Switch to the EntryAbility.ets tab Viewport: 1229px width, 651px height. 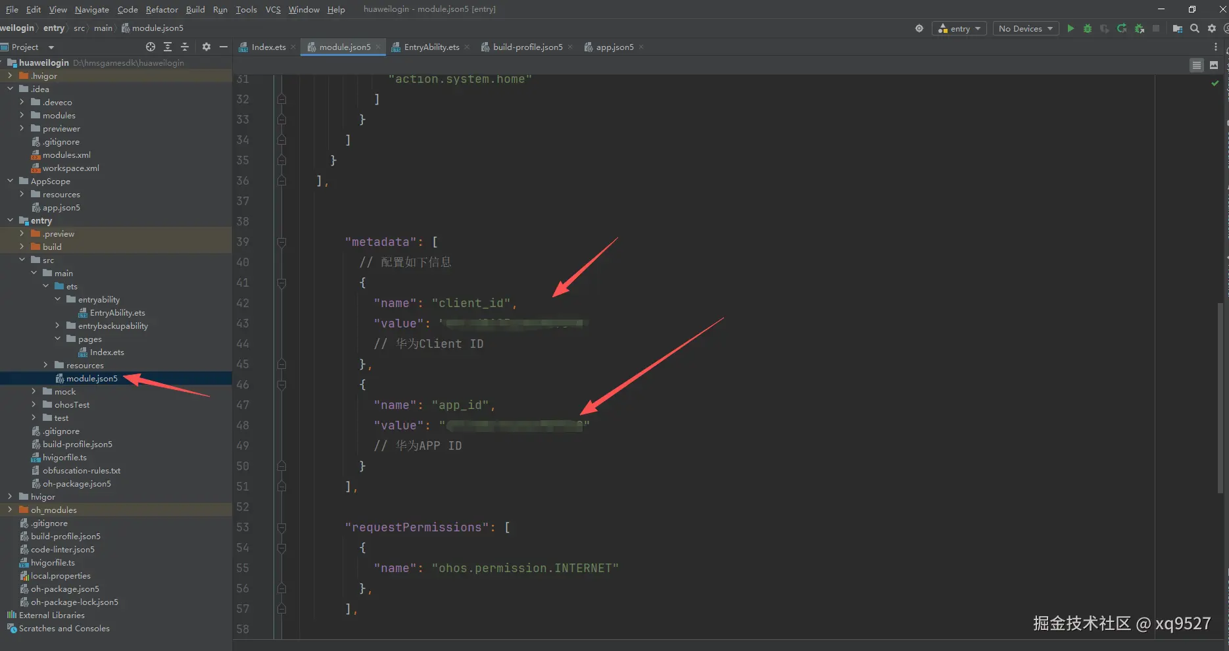coord(431,47)
